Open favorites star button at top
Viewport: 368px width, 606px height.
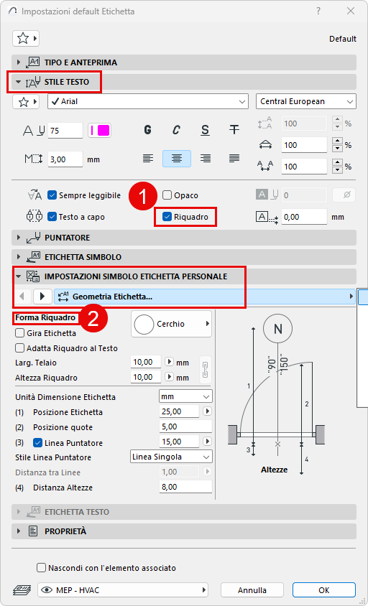click(26, 38)
